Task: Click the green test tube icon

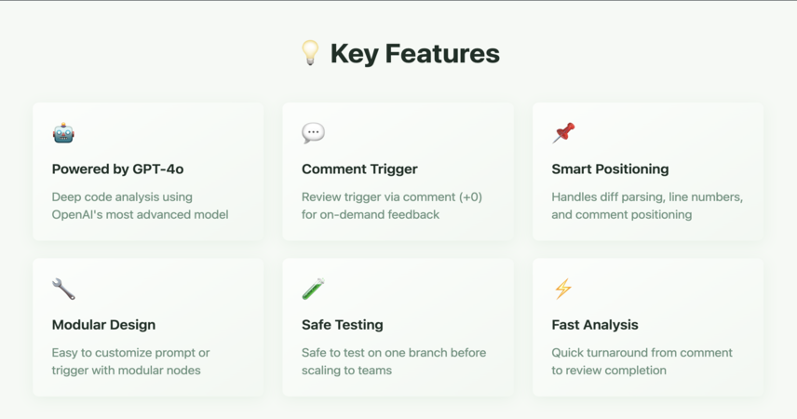Action: point(313,289)
